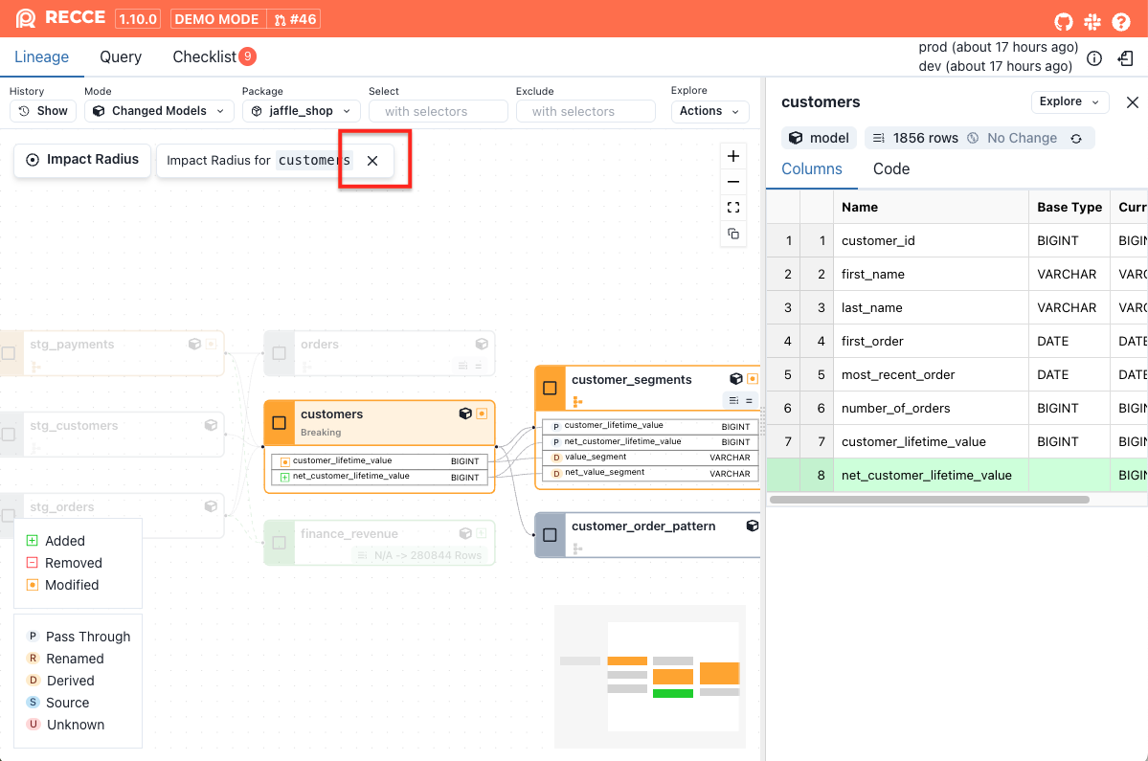Click the help question mark icon

pos(1121,21)
